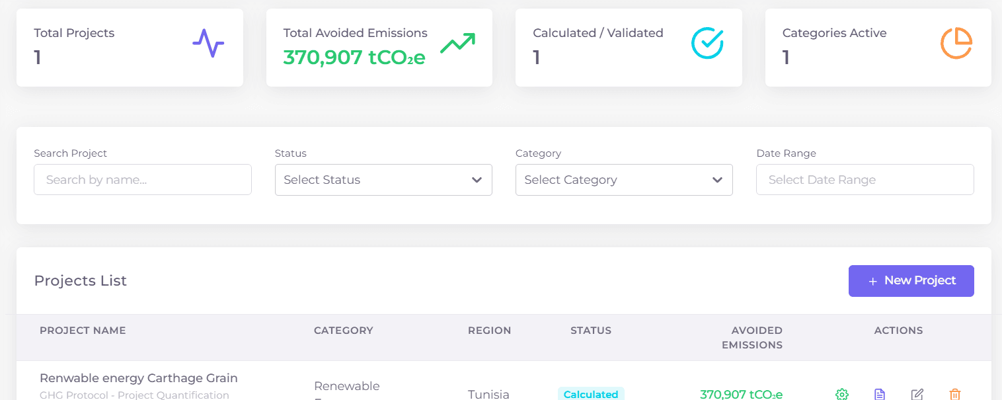Click the 370,907 tCO₂e total on the emissions card

[x=354, y=58]
